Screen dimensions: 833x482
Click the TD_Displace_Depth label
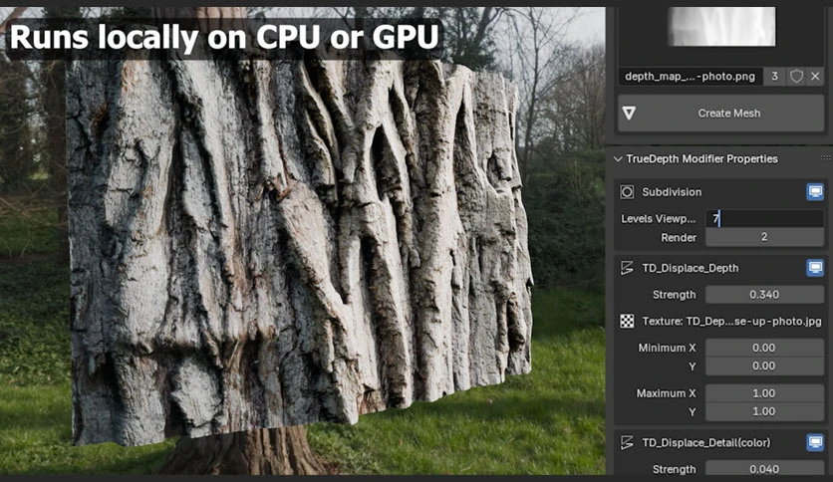(x=691, y=268)
